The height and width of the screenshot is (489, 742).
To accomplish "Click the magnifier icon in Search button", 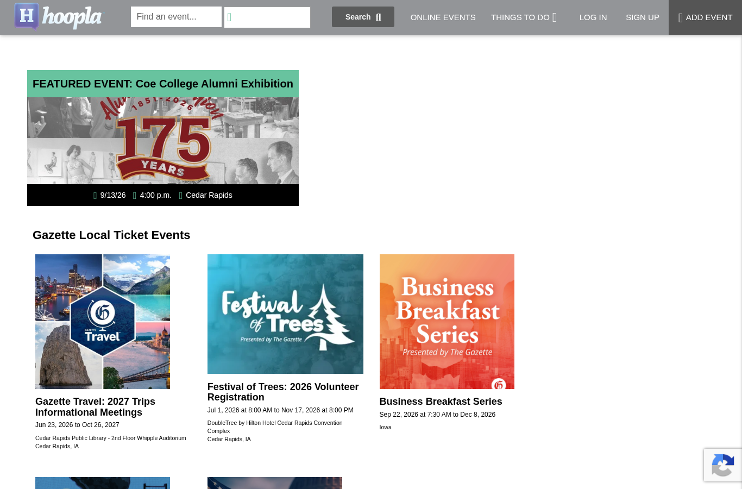I will tap(379, 17).
